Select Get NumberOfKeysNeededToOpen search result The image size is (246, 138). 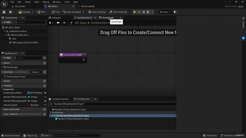(73, 116)
